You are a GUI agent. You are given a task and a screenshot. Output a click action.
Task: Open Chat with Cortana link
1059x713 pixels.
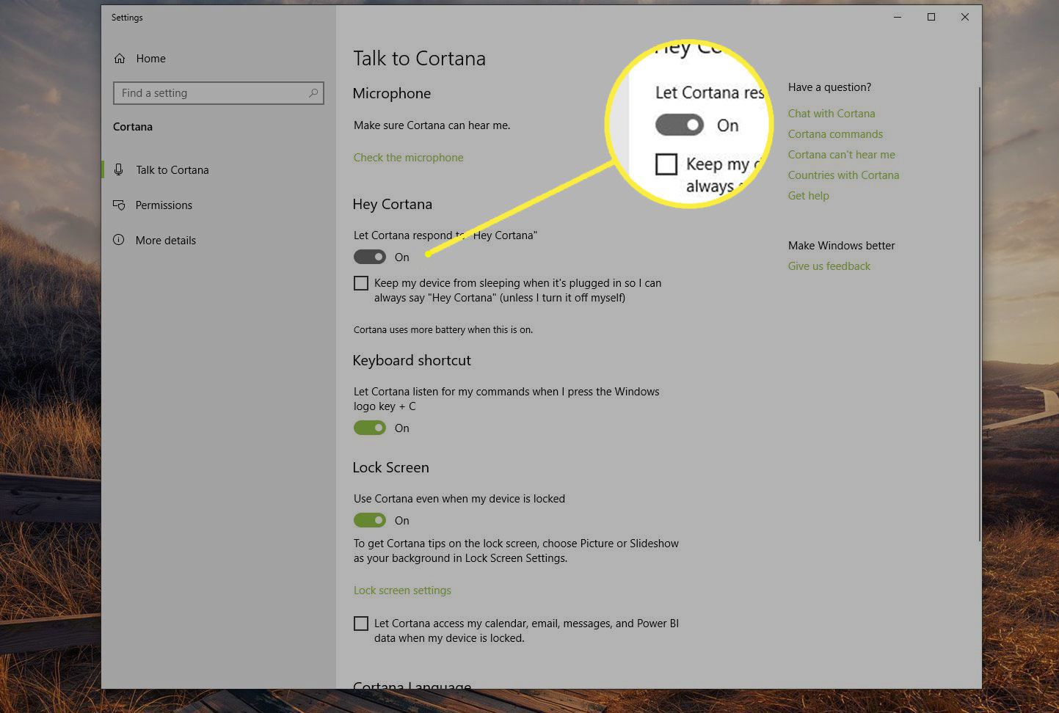(831, 114)
